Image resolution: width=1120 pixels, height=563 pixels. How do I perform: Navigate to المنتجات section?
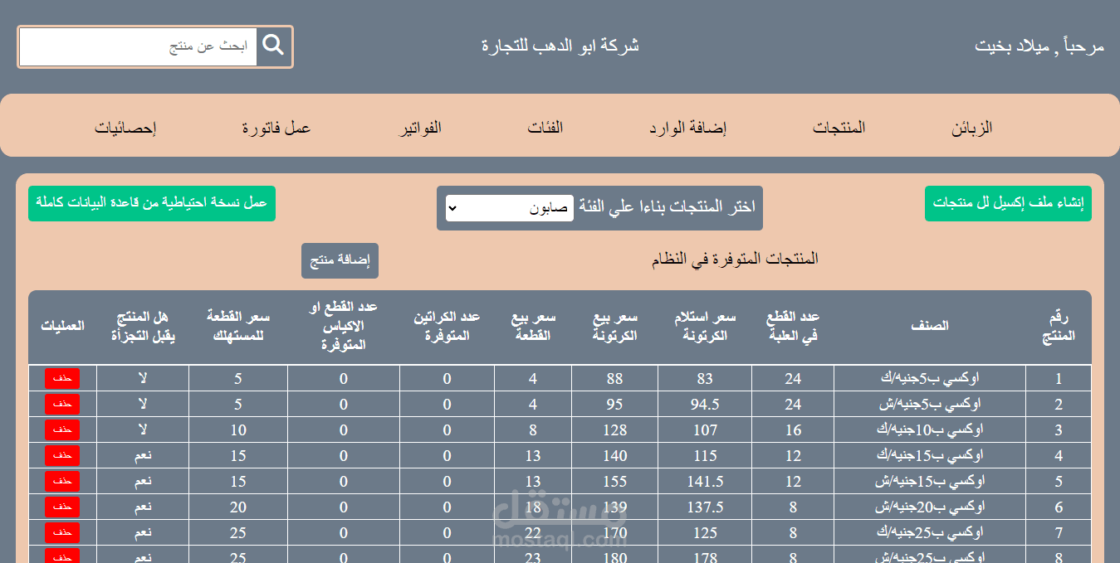click(x=839, y=126)
